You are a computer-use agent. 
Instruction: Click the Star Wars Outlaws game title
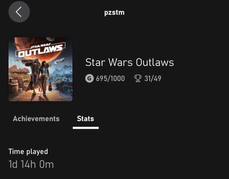tap(130, 62)
